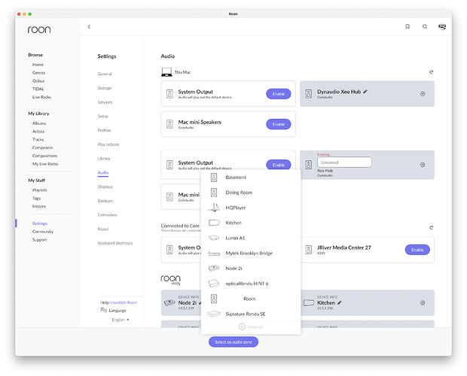Click the Lumin A1 device icon
Image resolution: width=467 pixels, height=376 pixels.
point(214,238)
